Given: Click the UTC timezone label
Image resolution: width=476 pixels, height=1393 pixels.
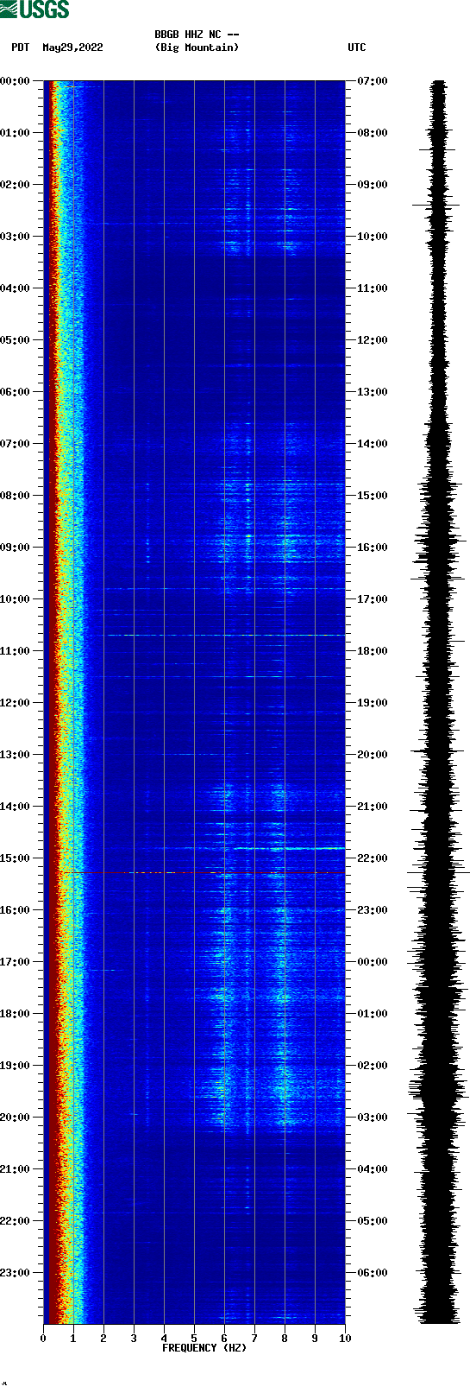Looking at the screenshot, I should 357,47.
